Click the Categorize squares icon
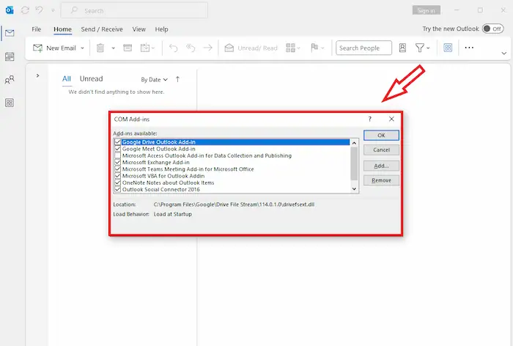 [x=290, y=48]
